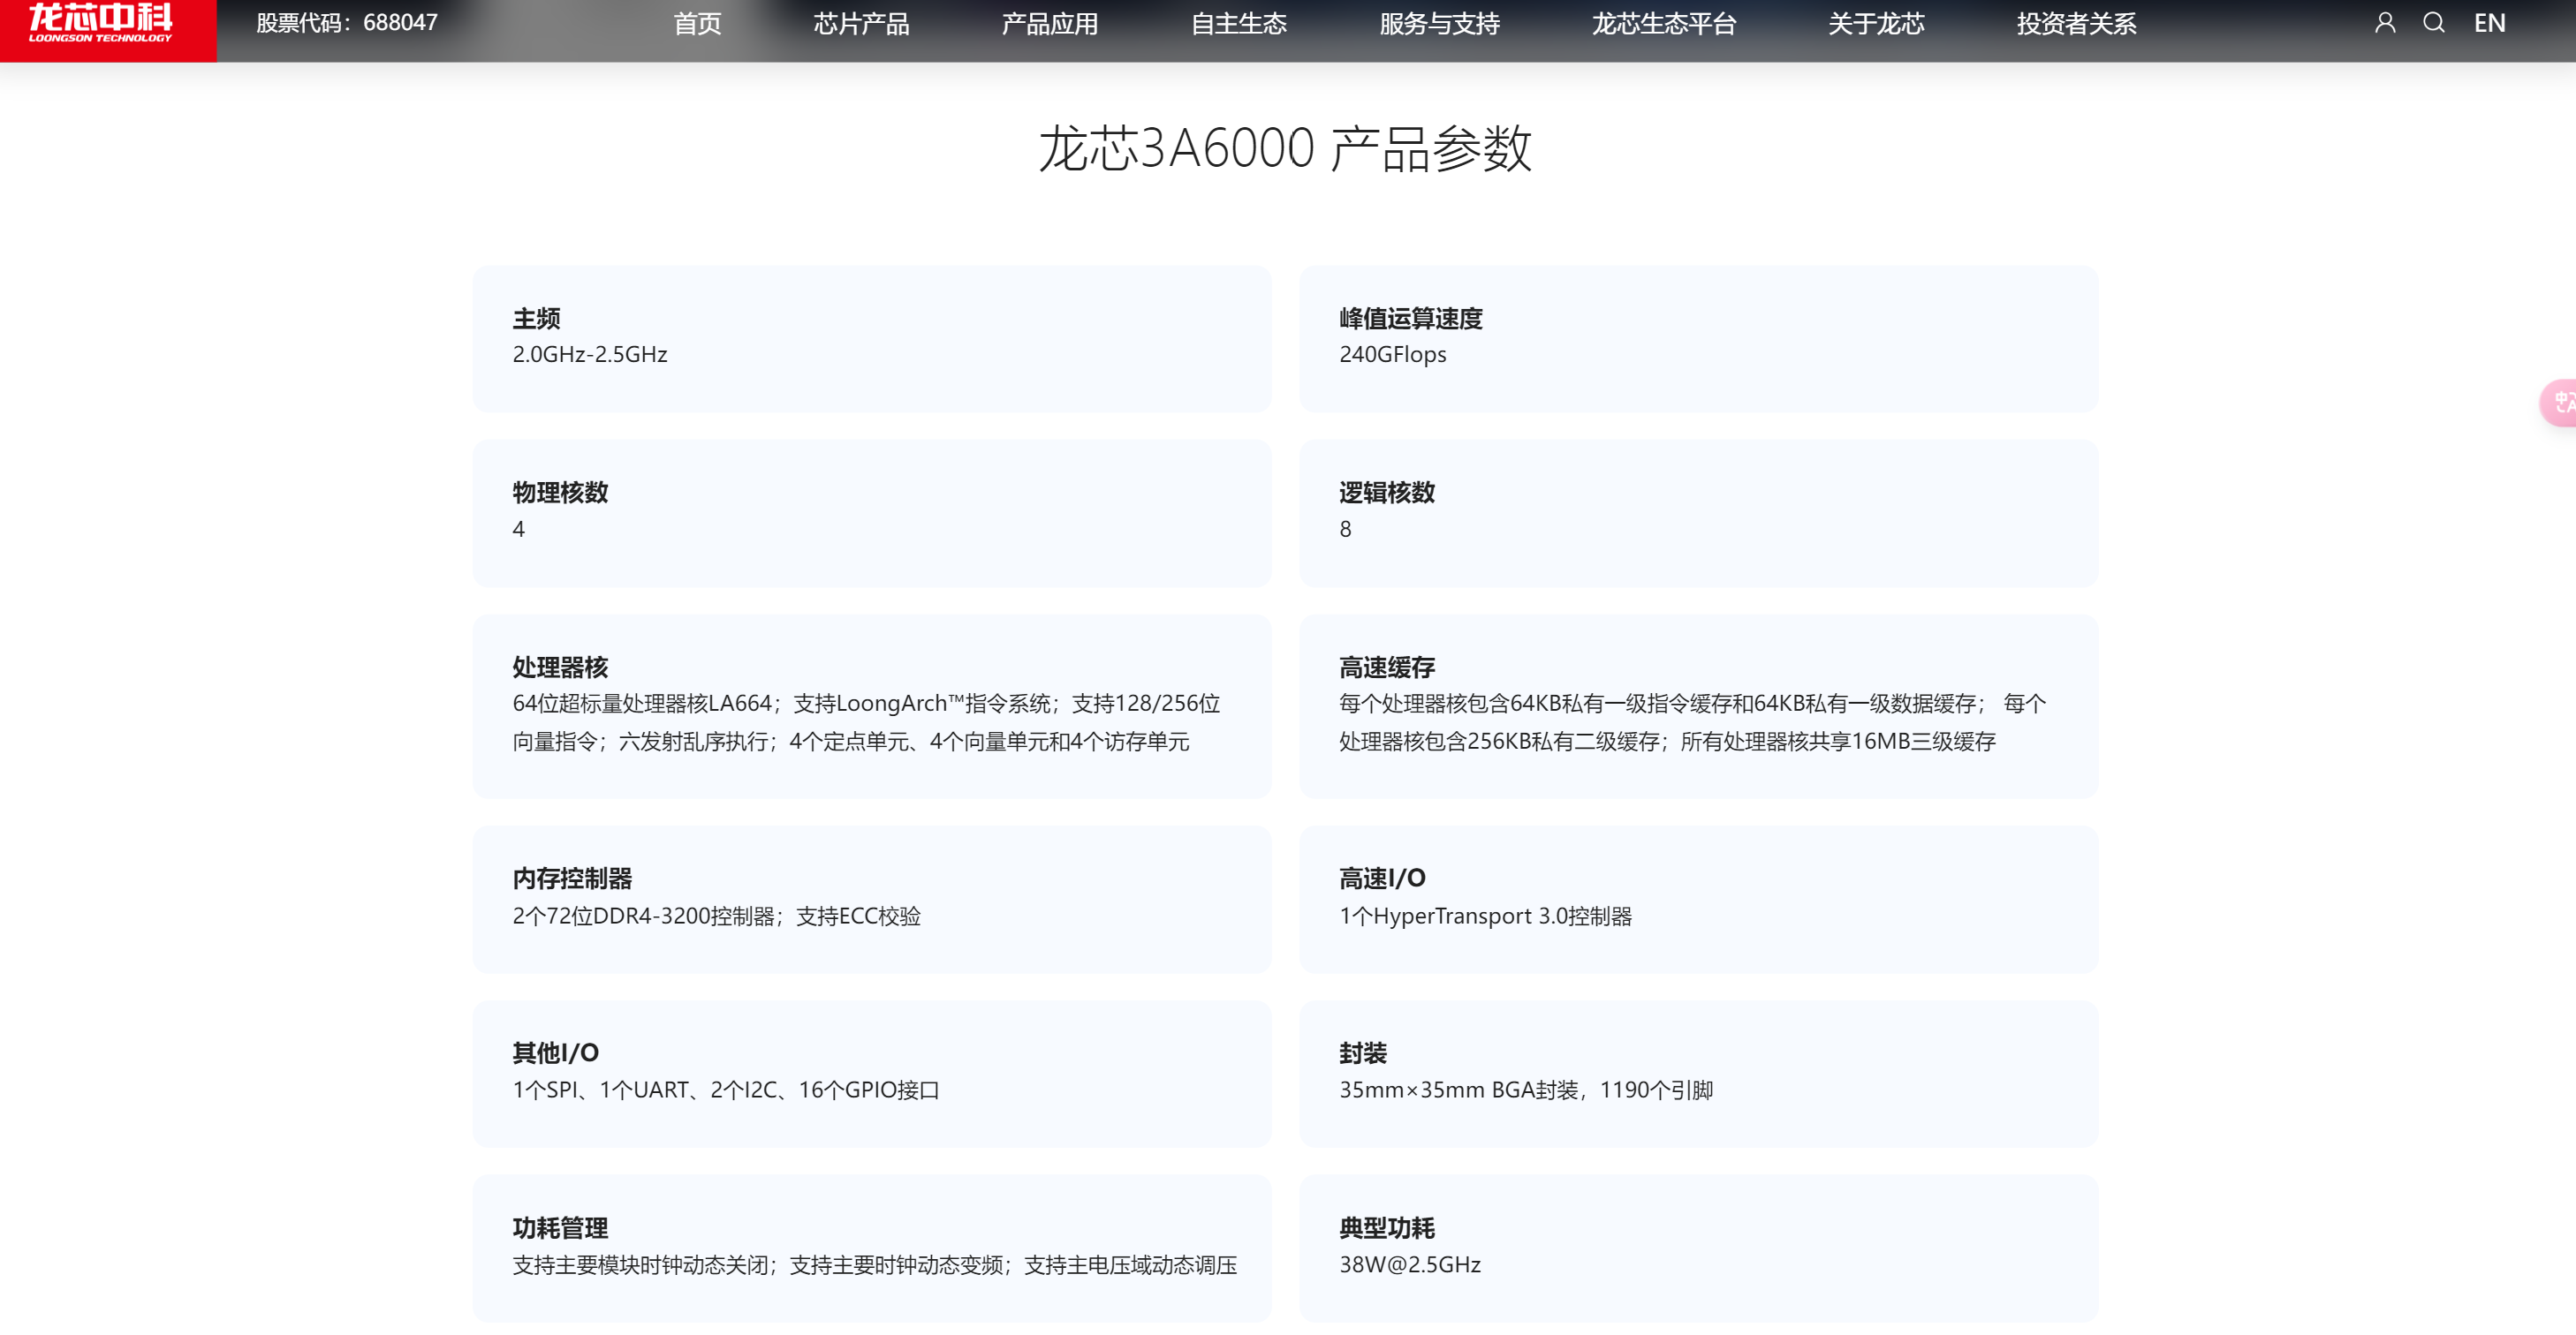Open 自主生态 menu
Screen dimensions: 2576x1335
pos(1238,24)
